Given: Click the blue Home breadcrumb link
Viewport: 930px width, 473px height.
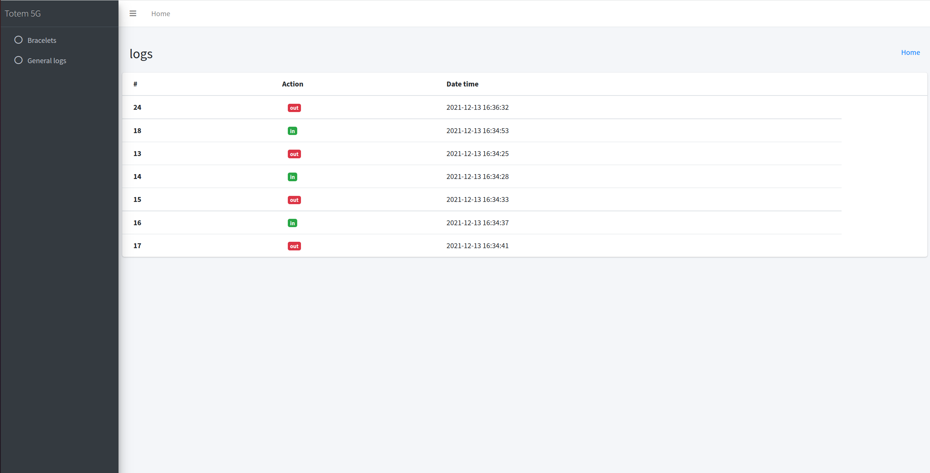Looking at the screenshot, I should [x=910, y=52].
